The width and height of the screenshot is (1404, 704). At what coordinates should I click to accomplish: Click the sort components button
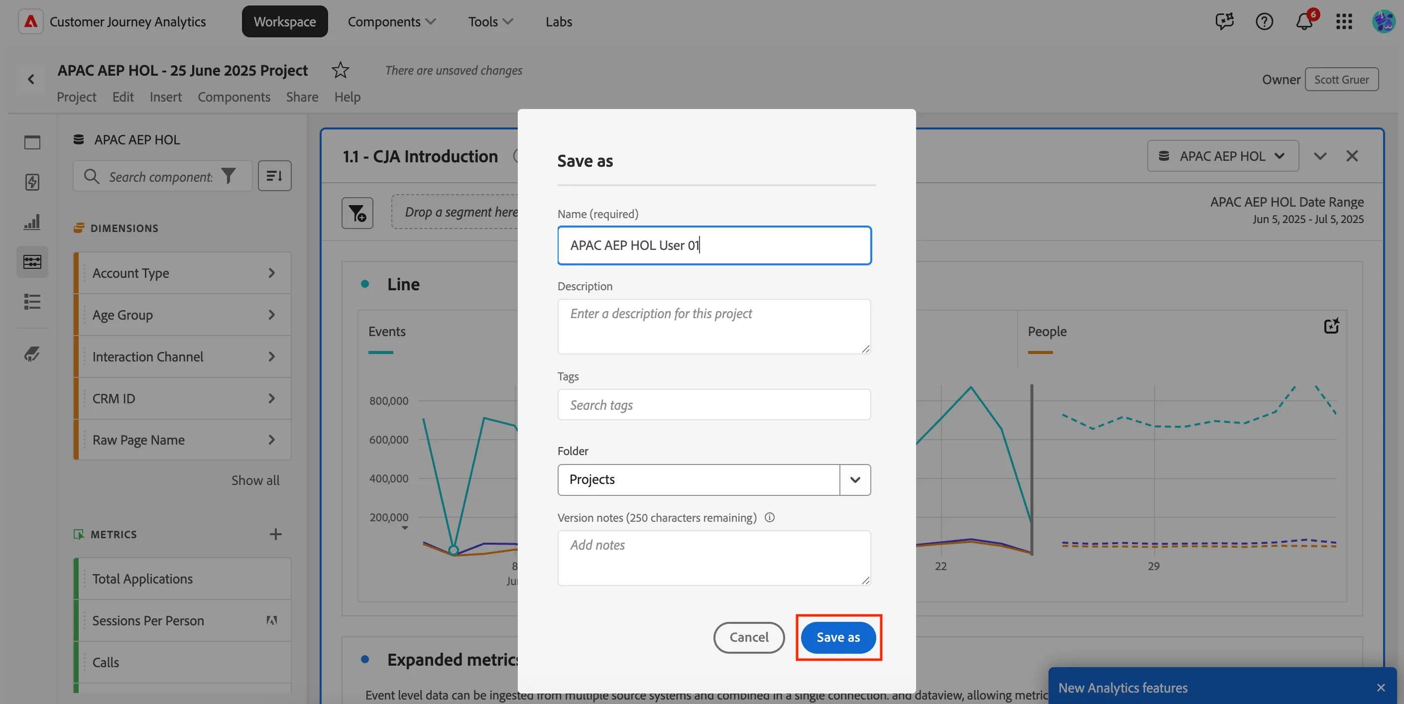point(274,176)
